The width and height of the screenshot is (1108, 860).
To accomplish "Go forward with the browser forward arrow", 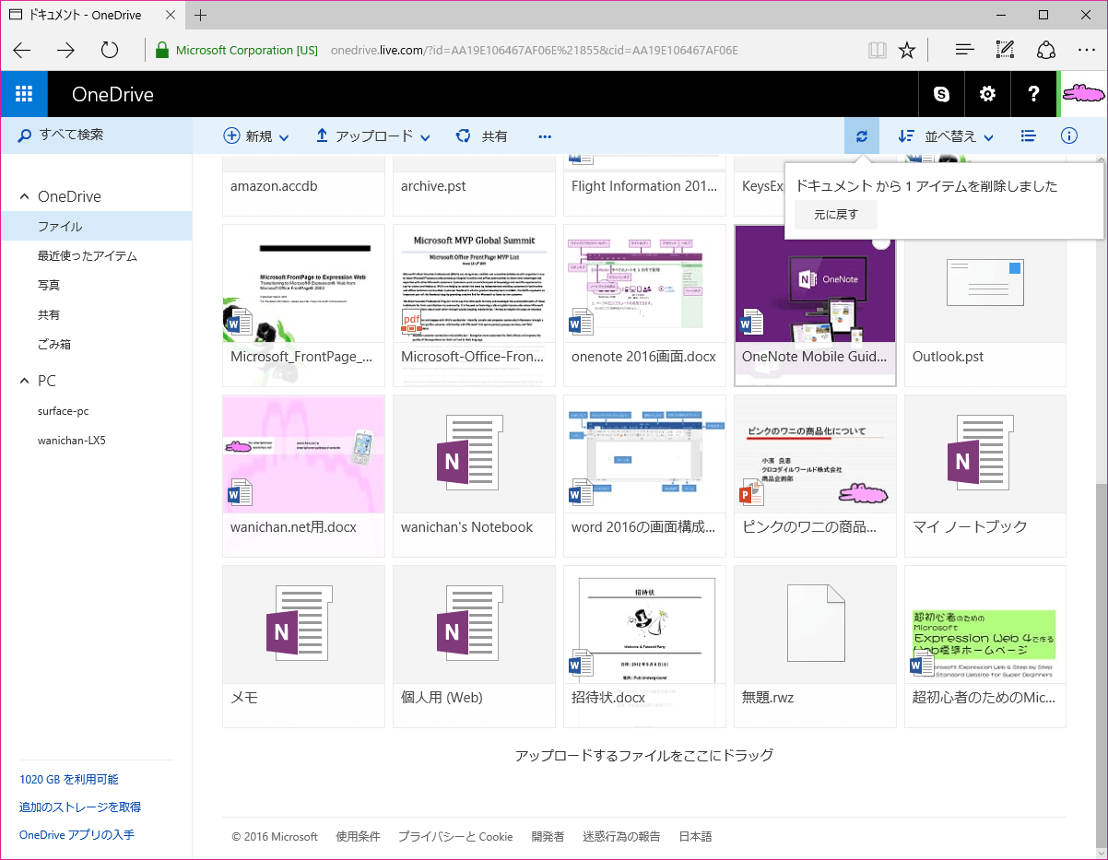I will pyautogui.click(x=65, y=50).
